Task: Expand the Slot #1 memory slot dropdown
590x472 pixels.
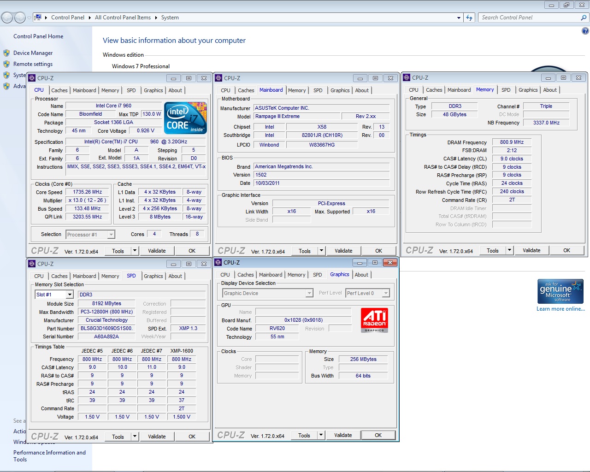Action: point(70,295)
